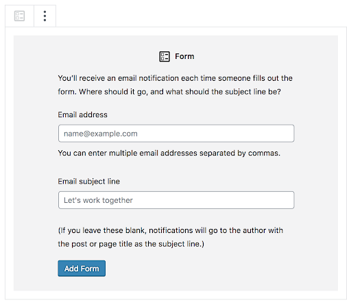Focus the Email subject line input field
The height and width of the screenshot is (305, 351).
pyautogui.click(x=176, y=200)
